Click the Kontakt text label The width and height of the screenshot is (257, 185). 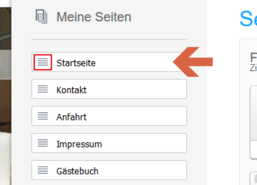click(71, 90)
